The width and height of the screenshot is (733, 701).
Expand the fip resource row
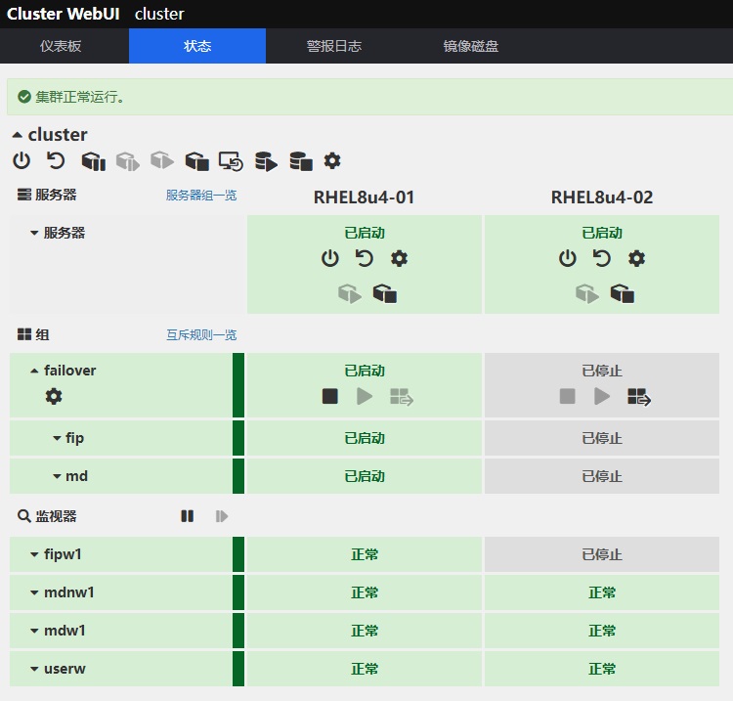pyautogui.click(x=57, y=438)
